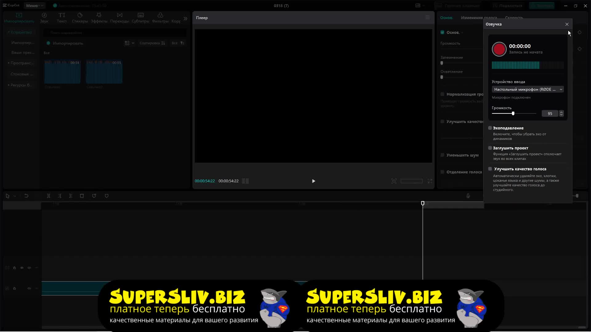Select the 00:54 audio clip thumbnail

[x=62, y=72]
